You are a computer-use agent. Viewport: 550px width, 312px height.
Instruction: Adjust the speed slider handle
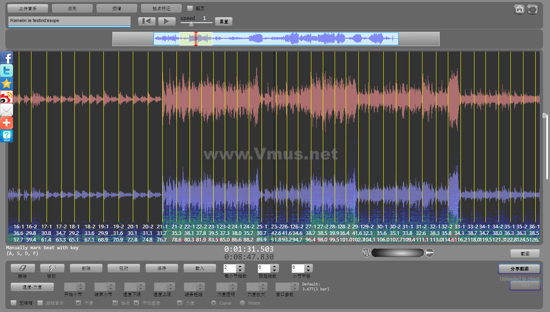point(191,24)
